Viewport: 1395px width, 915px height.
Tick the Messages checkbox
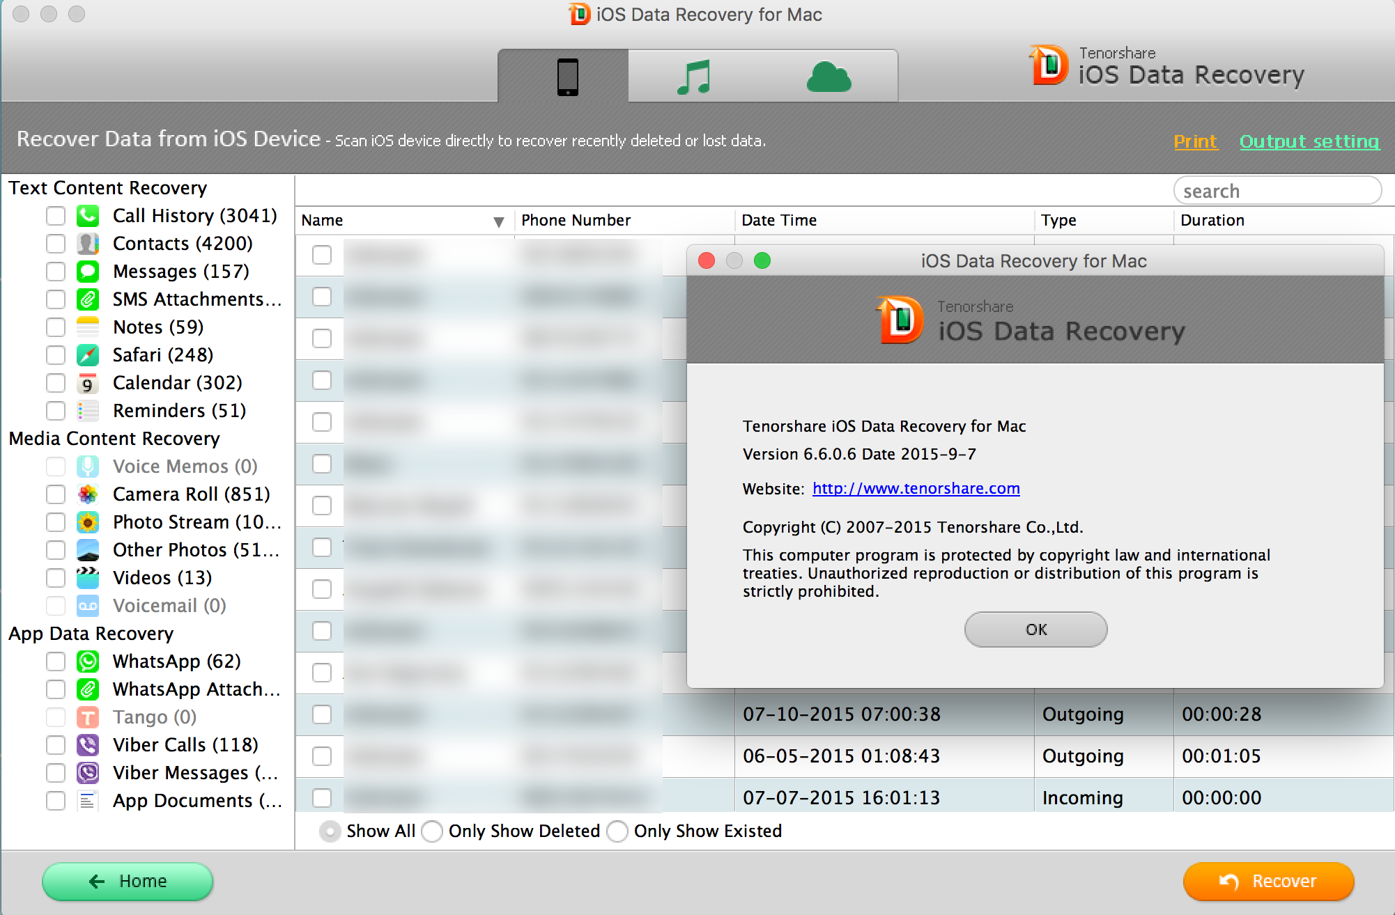tap(56, 272)
